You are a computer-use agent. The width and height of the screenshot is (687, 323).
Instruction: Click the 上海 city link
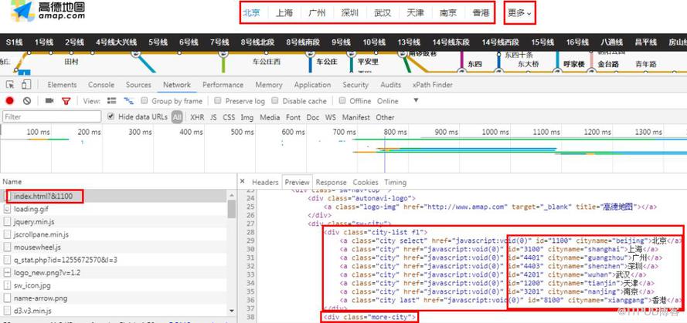pos(284,13)
